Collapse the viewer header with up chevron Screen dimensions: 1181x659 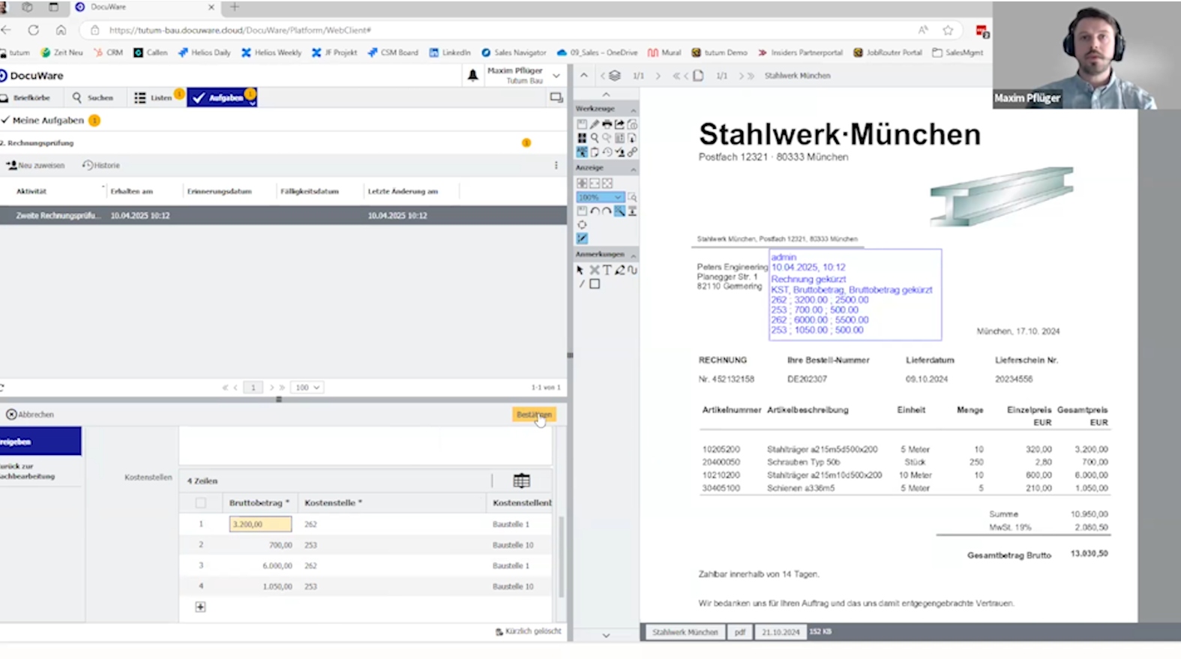pos(583,76)
